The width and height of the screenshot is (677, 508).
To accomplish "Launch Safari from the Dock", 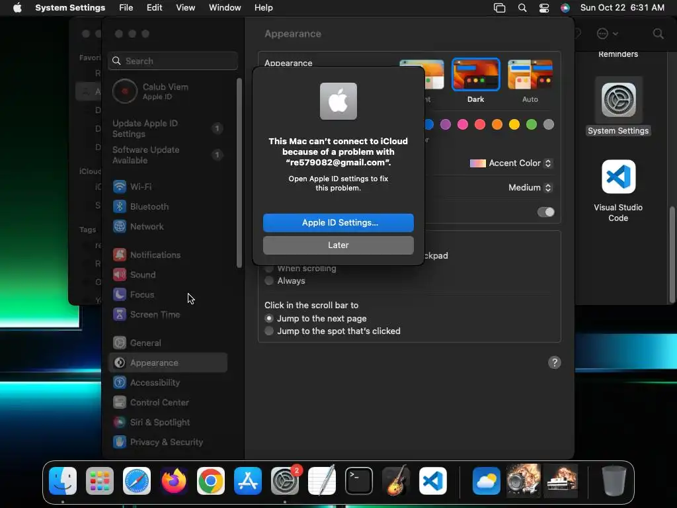I will [137, 481].
